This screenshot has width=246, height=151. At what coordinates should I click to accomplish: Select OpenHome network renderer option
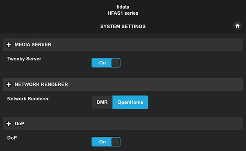pyautogui.click(x=130, y=102)
